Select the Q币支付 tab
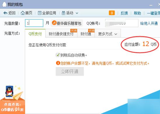This screenshot has width=160, height=114. click(35, 34)
